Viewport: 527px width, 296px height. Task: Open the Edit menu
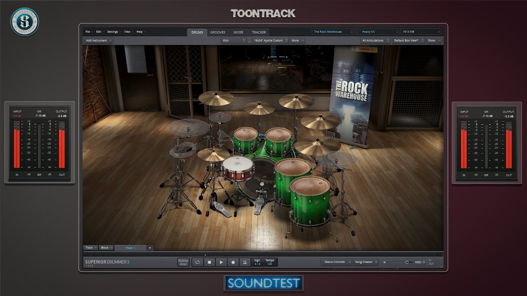pyautogui.click(x=100, y=32)
